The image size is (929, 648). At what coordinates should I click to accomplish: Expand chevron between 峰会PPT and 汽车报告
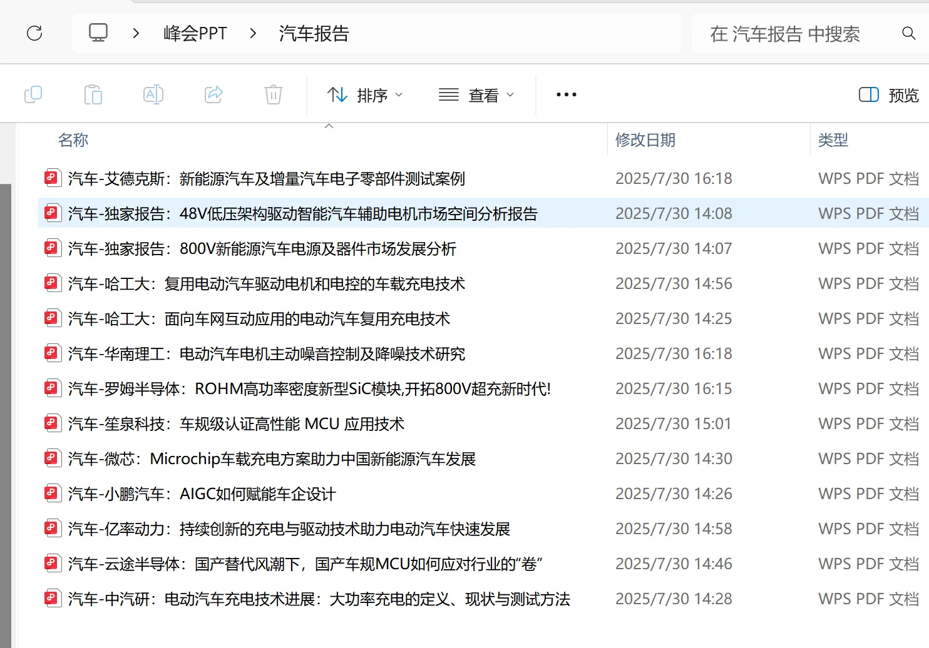coord(253,33)
